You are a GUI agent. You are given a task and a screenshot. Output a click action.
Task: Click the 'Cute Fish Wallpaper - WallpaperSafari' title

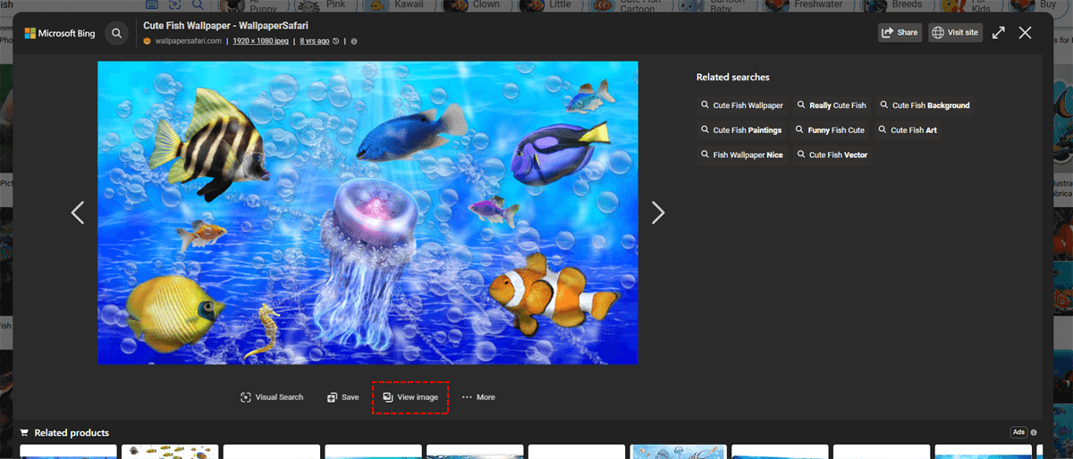pos(225,26)
